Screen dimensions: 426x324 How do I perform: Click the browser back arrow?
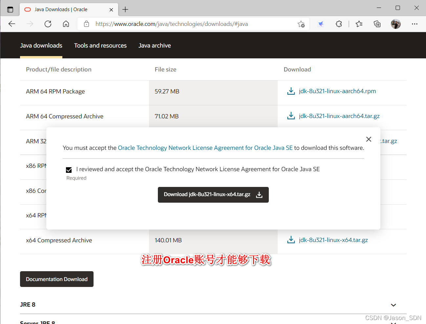click(x=12, y=24)
